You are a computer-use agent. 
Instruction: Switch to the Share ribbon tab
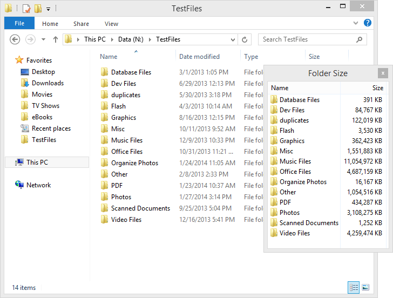point(81,24)
